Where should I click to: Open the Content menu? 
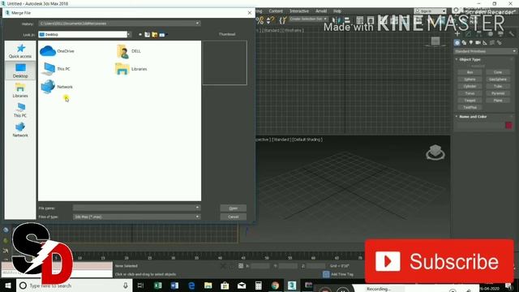pyautogui.click(x=276, y=11)
